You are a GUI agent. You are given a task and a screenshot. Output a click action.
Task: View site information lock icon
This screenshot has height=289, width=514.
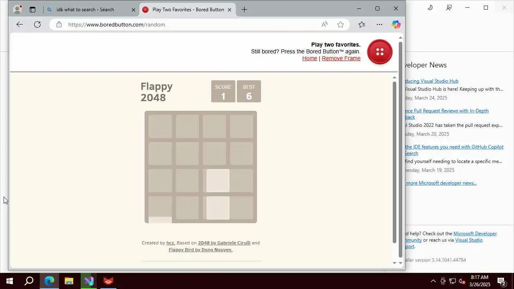pos(59,24)
